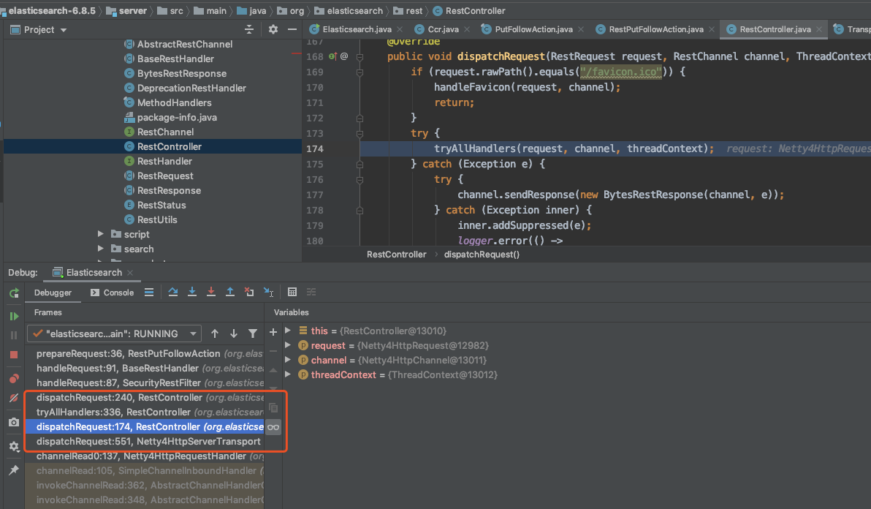Click 'server' in the navigation breadcrumb
The width and height of the screenshot is (871, 509).
tap(126, 10)
